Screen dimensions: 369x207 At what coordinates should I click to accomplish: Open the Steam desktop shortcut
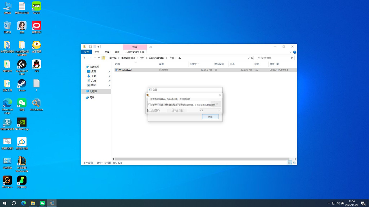coord(22,84)
